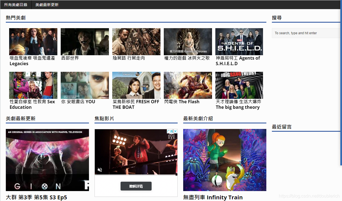The width and height of the screenshot is (342, 201).
Task: Click the page vertical scrollbar
Action: (341, 83)
